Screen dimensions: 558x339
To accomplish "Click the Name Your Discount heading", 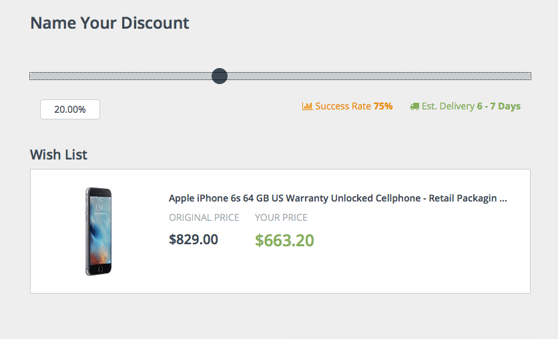I will pyautogui.click(x=109, y=23).
